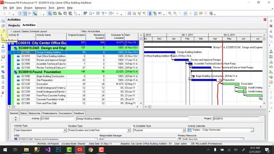Screen dimensions: 274x154
Task: Click the Schedule toolbar icon with clock
Action: (134, 13)
